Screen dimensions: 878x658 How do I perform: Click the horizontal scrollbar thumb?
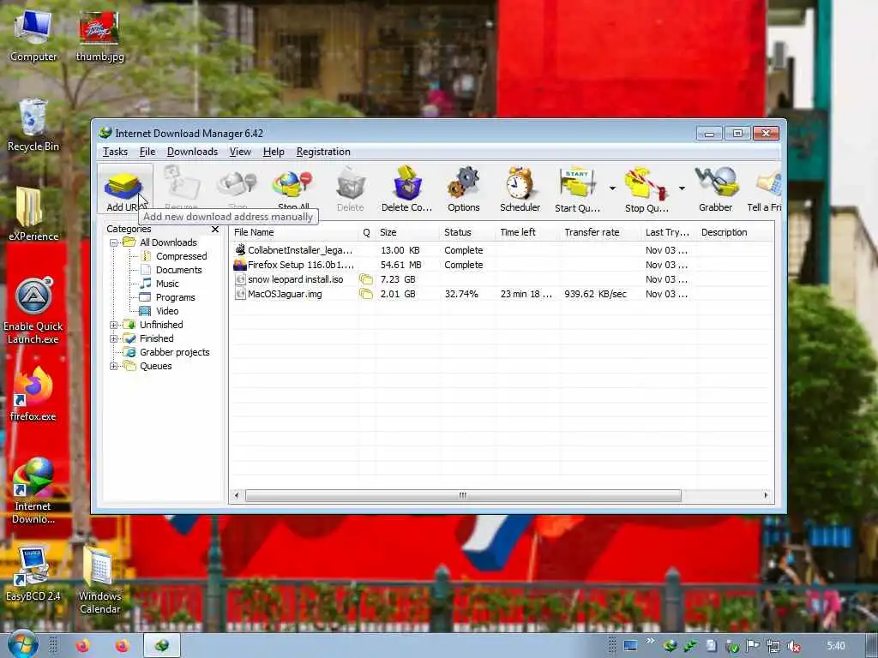click(463, 496)
